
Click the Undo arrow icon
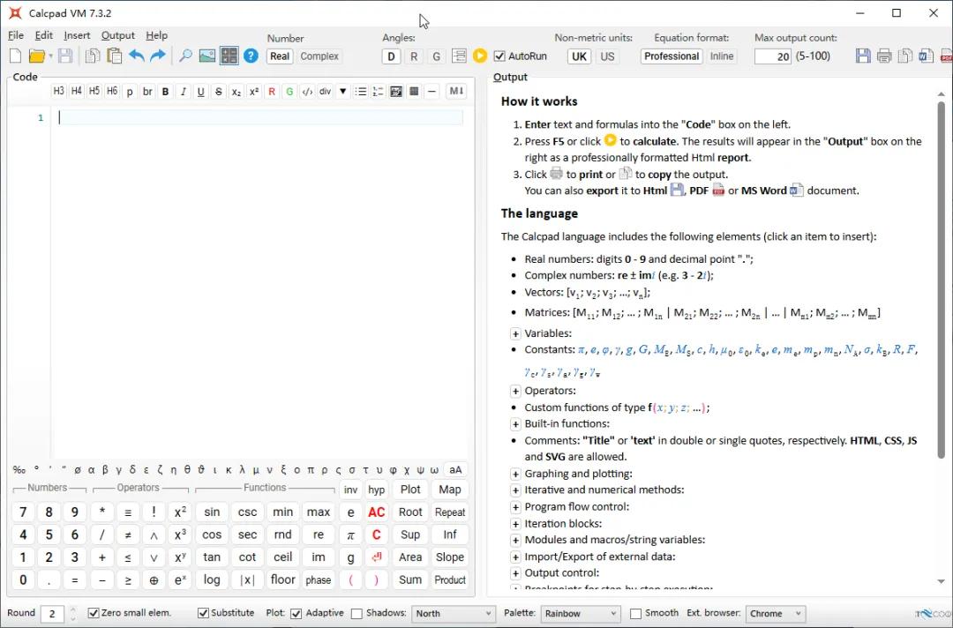(x=137, y=56)
